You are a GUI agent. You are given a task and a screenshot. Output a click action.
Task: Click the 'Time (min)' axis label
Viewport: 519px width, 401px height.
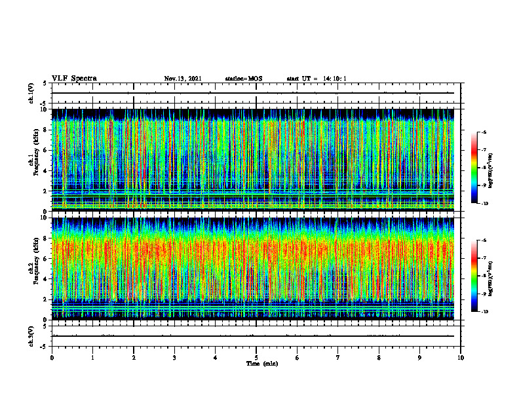point(262,364)
